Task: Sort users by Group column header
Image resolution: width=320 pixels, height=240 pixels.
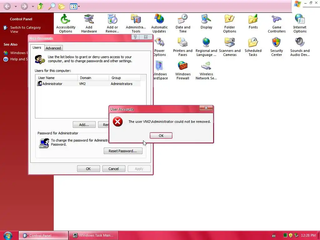Action: [x=125, y=78]
